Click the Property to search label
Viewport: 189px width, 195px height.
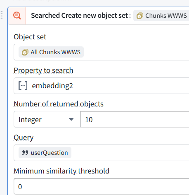tap(43, 70)
